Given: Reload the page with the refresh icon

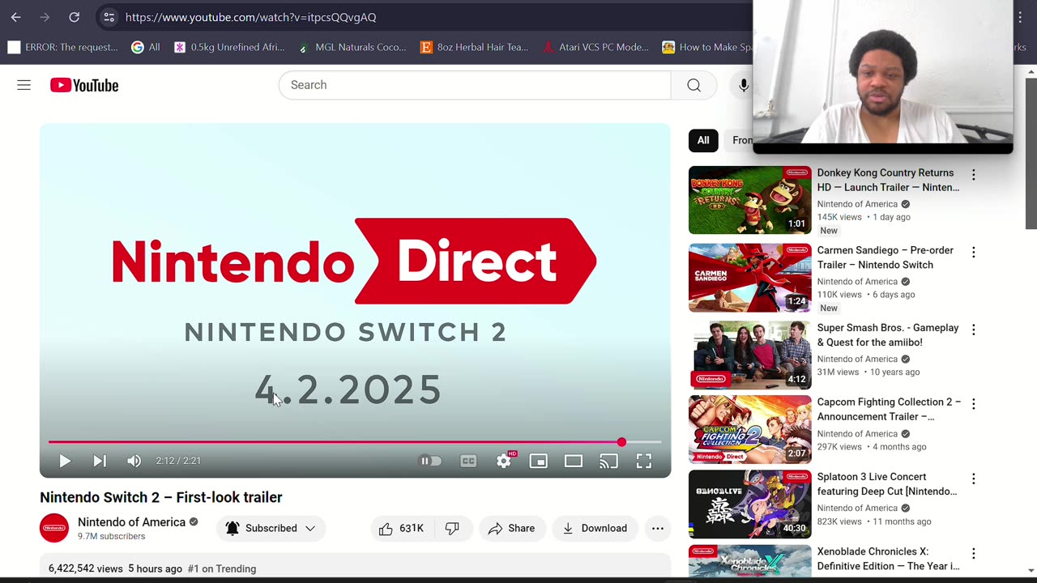Looking at the screenshot, I should click(74, 17).
